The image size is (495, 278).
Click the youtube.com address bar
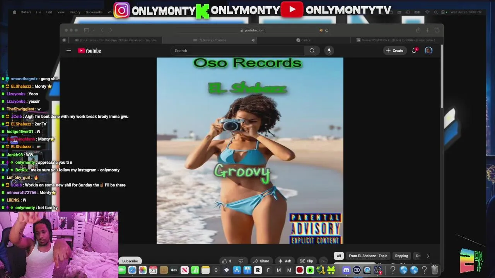point(252,30)
